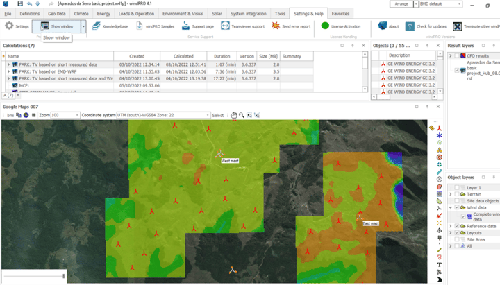Select the red wind turbine object tool
This screenshot has width=500, height=285.
click(x=440, y=128)
